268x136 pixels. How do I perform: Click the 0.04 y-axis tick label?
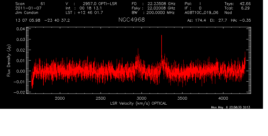pyautogui.click(x=21, y=29)
